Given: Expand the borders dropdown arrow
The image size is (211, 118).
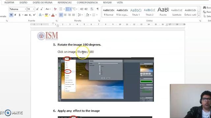Looking at the screenshot, I should click(97, 15).
